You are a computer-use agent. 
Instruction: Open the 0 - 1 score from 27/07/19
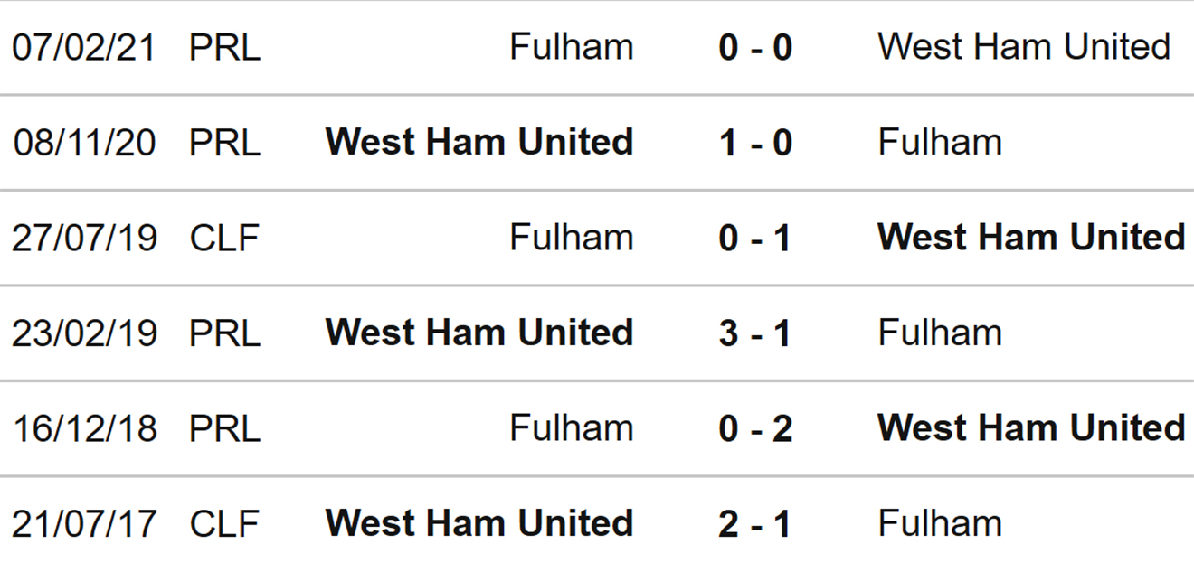755,238
